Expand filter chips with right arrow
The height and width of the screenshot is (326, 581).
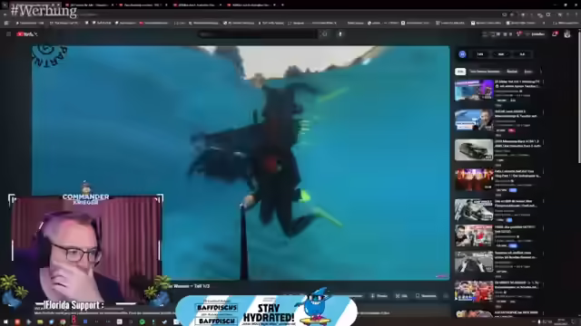click(x=541, y=72)
